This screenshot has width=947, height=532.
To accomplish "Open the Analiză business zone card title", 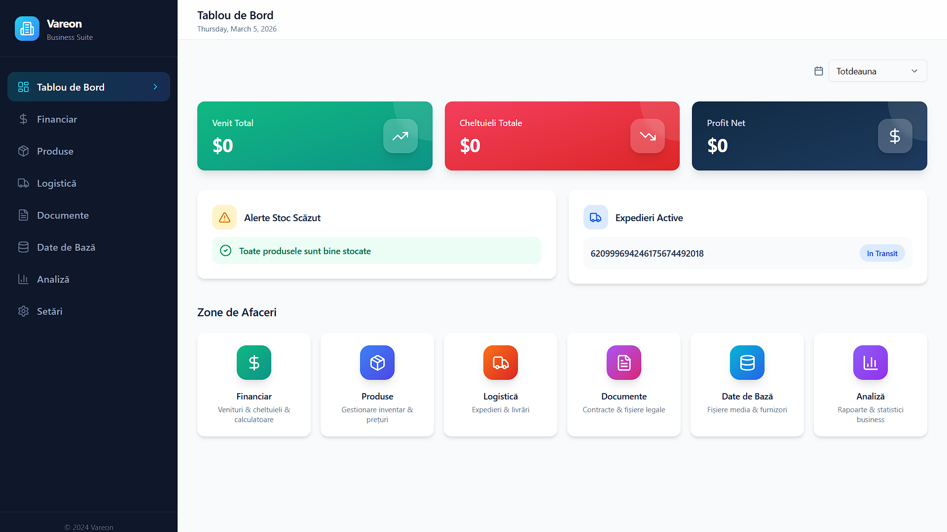I will click(871, 397).
